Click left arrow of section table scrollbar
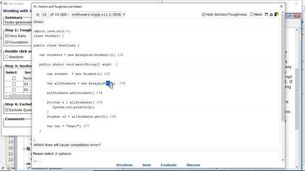Viewport: 305px width, 171px height. click(x=6, y=96)
